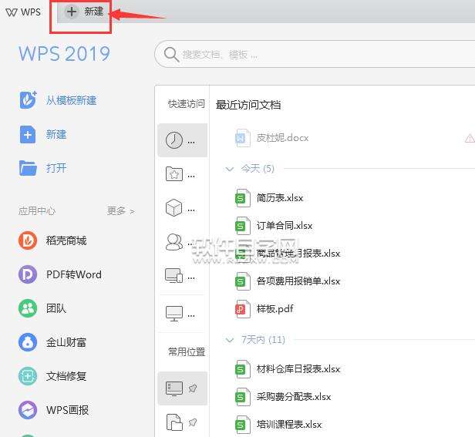Image resolution: width=475 pixels, height=437 pixels.
Task: Open 皮杜妮.docx from the recent list
Action: 282,138
